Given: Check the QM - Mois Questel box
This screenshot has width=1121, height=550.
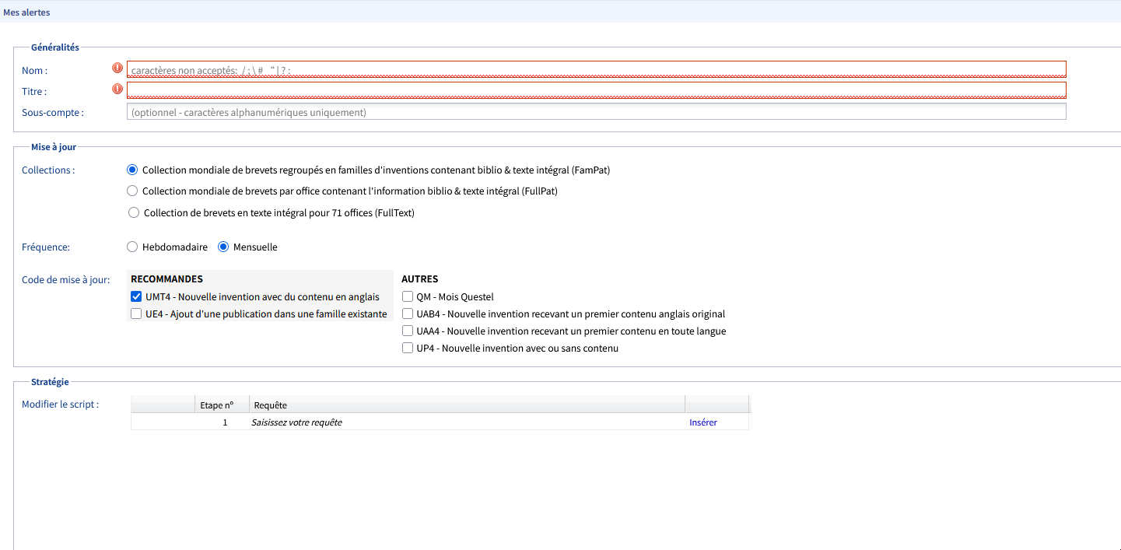Looking at the screenshot, I should 408,296.
